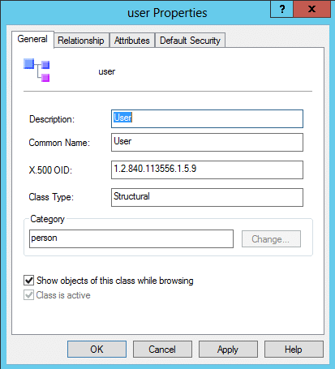
Task: Click the 'Category' group label
Action: [x=47, y=219]
